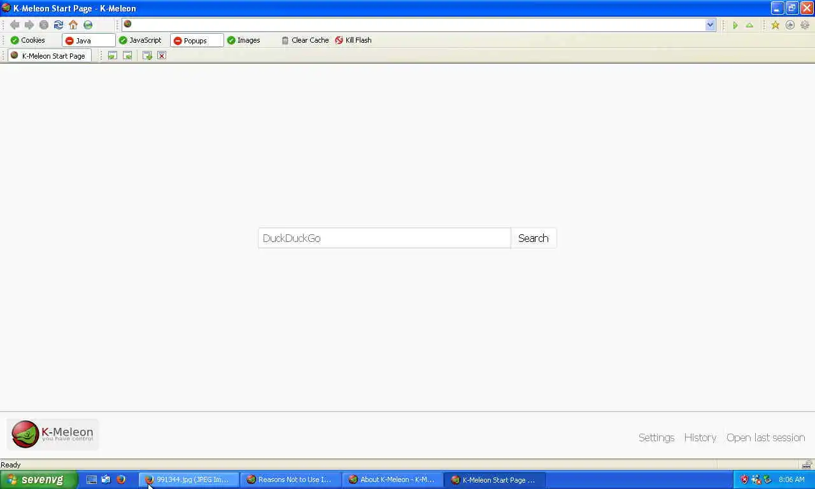Click the green globe search icon in toolbar
This screenshot has width=815, height=489.
coord(88,25)
